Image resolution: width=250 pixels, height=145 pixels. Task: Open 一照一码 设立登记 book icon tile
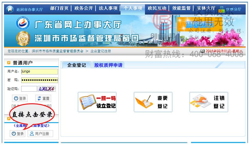coord(97,102)
